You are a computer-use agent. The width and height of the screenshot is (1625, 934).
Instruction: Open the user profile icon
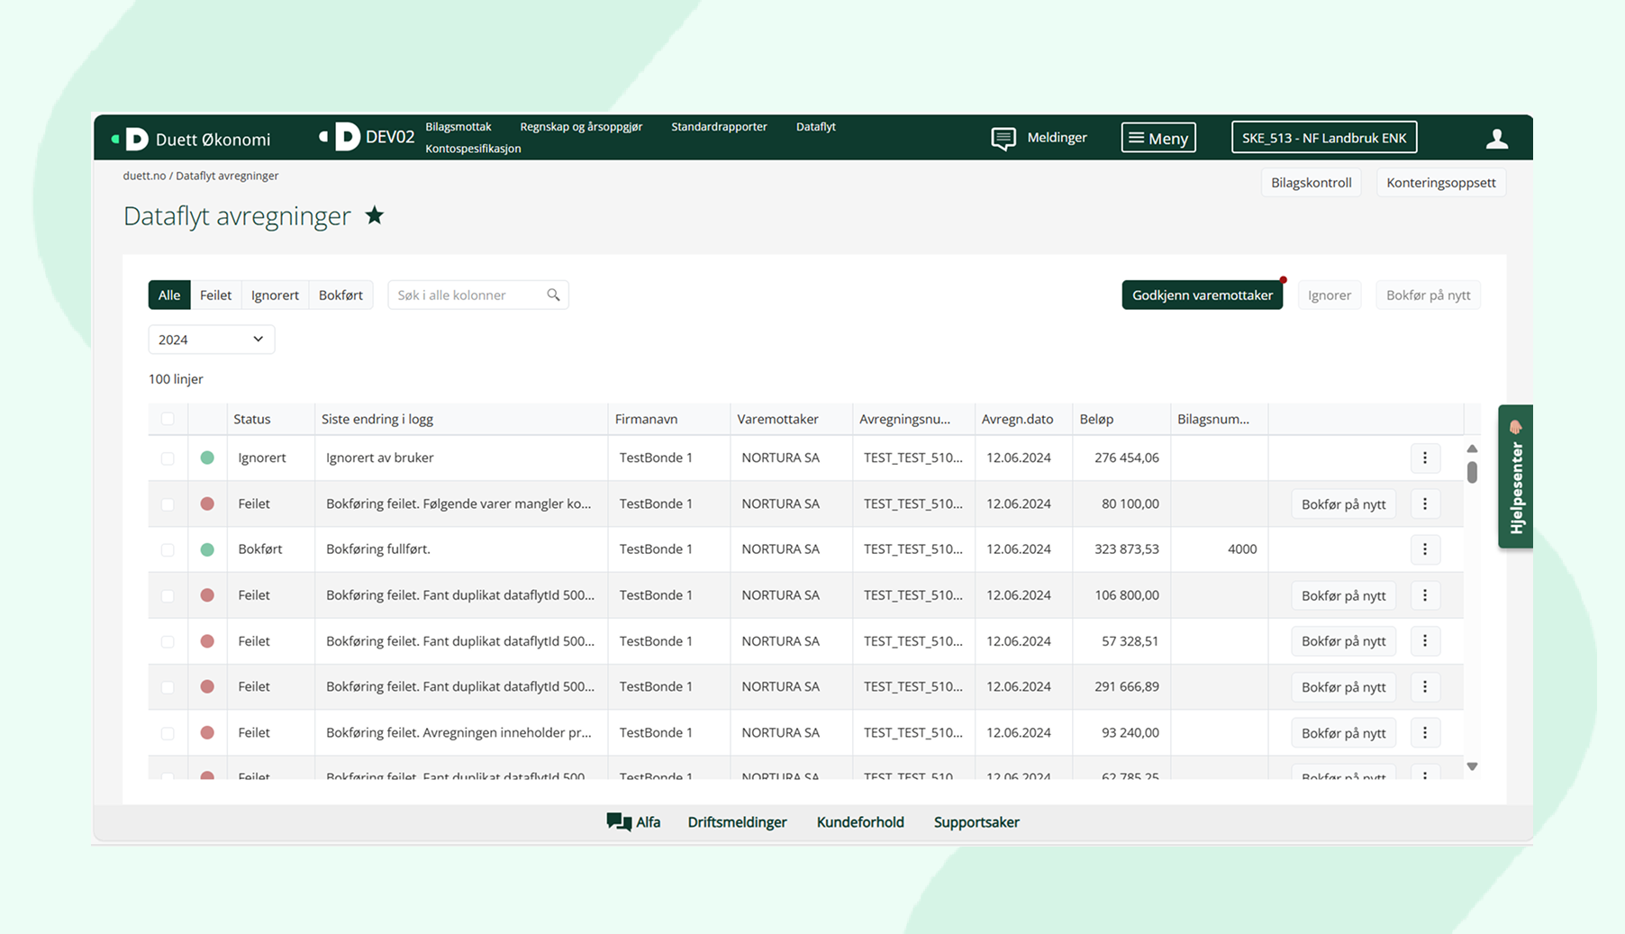pos(1496,139)
